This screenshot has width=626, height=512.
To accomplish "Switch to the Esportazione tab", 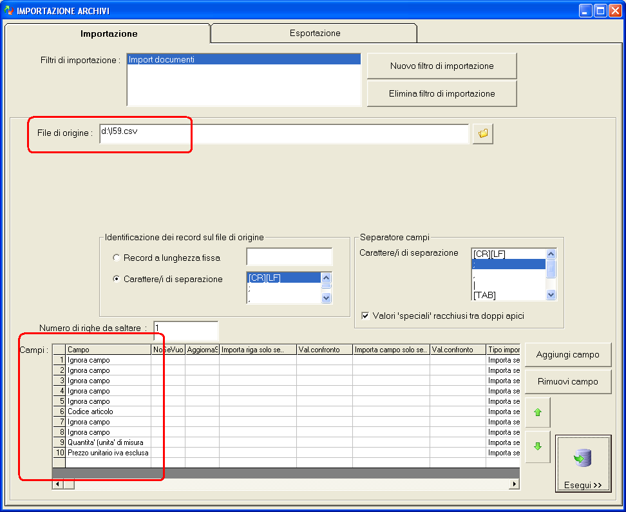I will 314,33.
